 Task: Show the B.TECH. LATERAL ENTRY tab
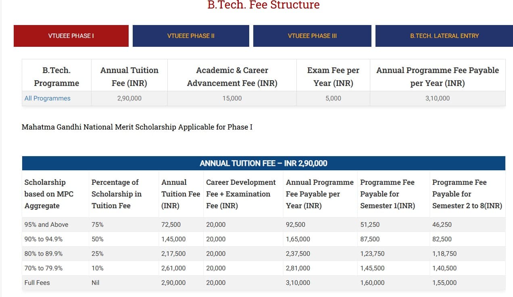(x=444, y=36)
